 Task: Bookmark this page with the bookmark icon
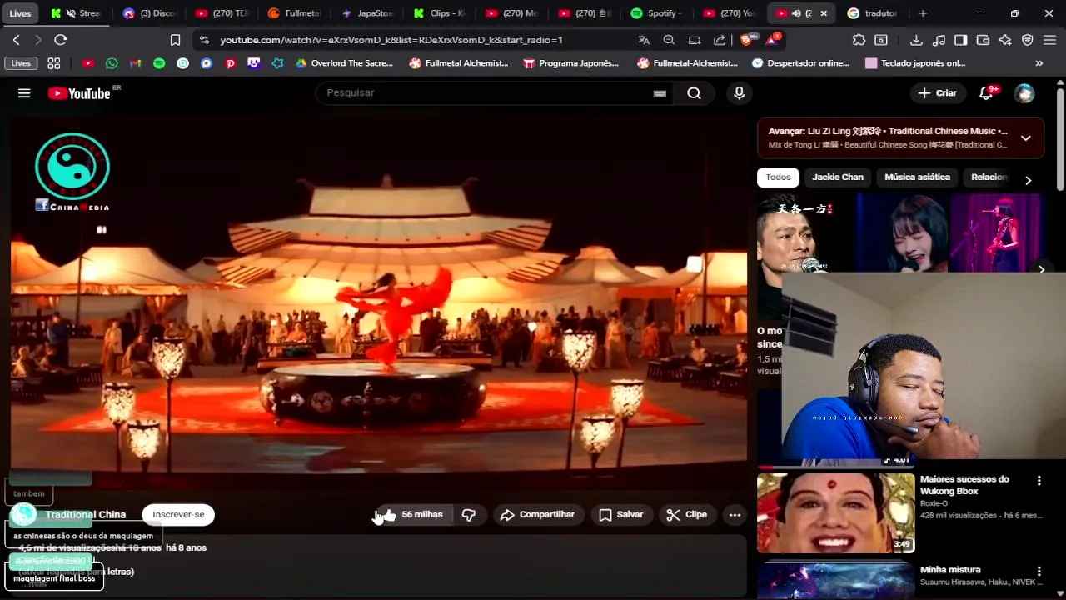coord(175,40)
